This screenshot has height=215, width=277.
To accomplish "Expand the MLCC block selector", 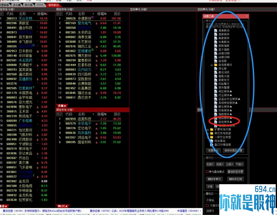I will pos(63,206).
